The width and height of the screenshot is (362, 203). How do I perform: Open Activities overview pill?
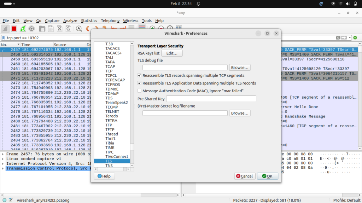click(x=8, y=4)
